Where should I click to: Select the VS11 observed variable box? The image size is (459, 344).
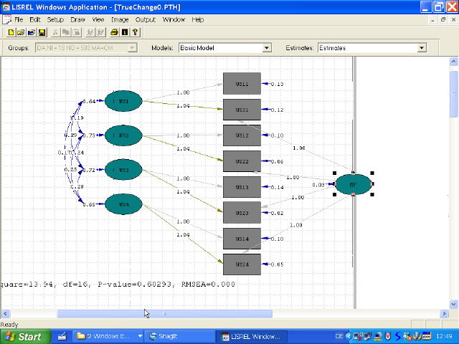[x=242, y=84]
